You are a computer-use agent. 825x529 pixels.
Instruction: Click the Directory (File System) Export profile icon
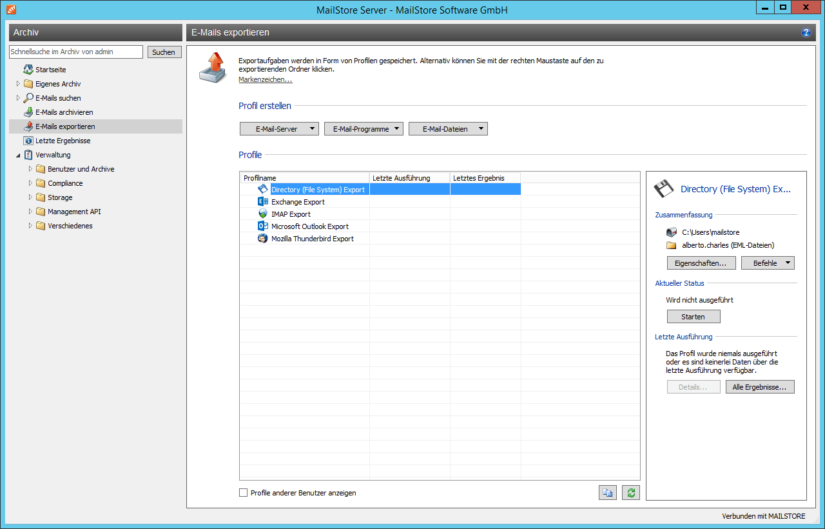click(263, 190)
